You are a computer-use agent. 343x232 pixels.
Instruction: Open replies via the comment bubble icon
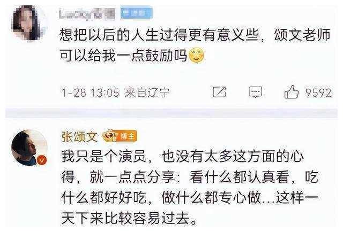click(x=255, y=92)
